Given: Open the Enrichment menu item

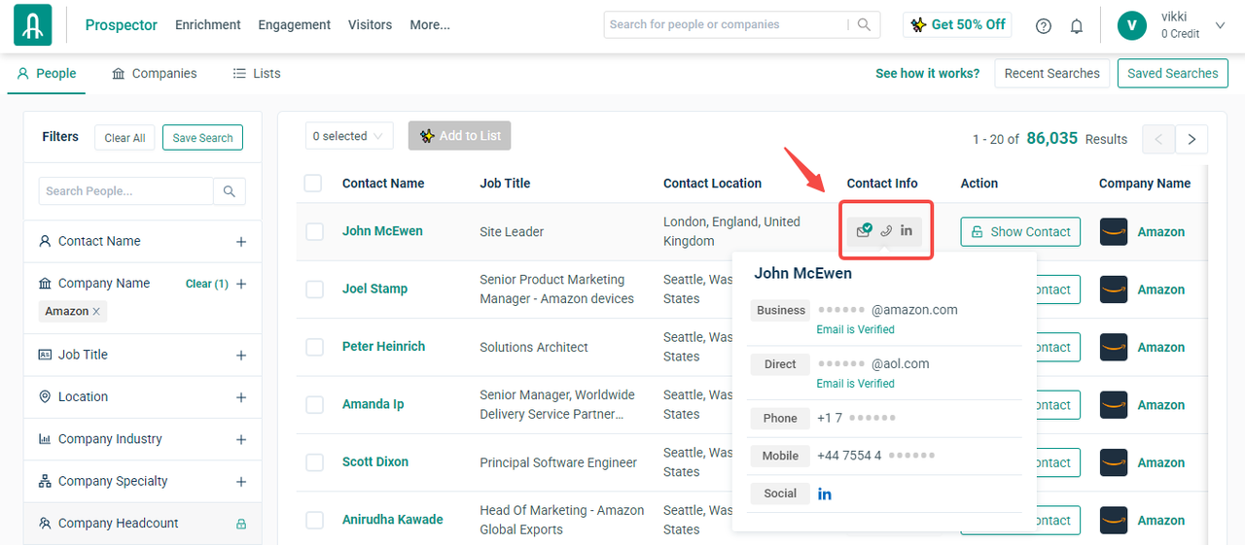Looking at the screenshot, I should click(x=207, y=25).
